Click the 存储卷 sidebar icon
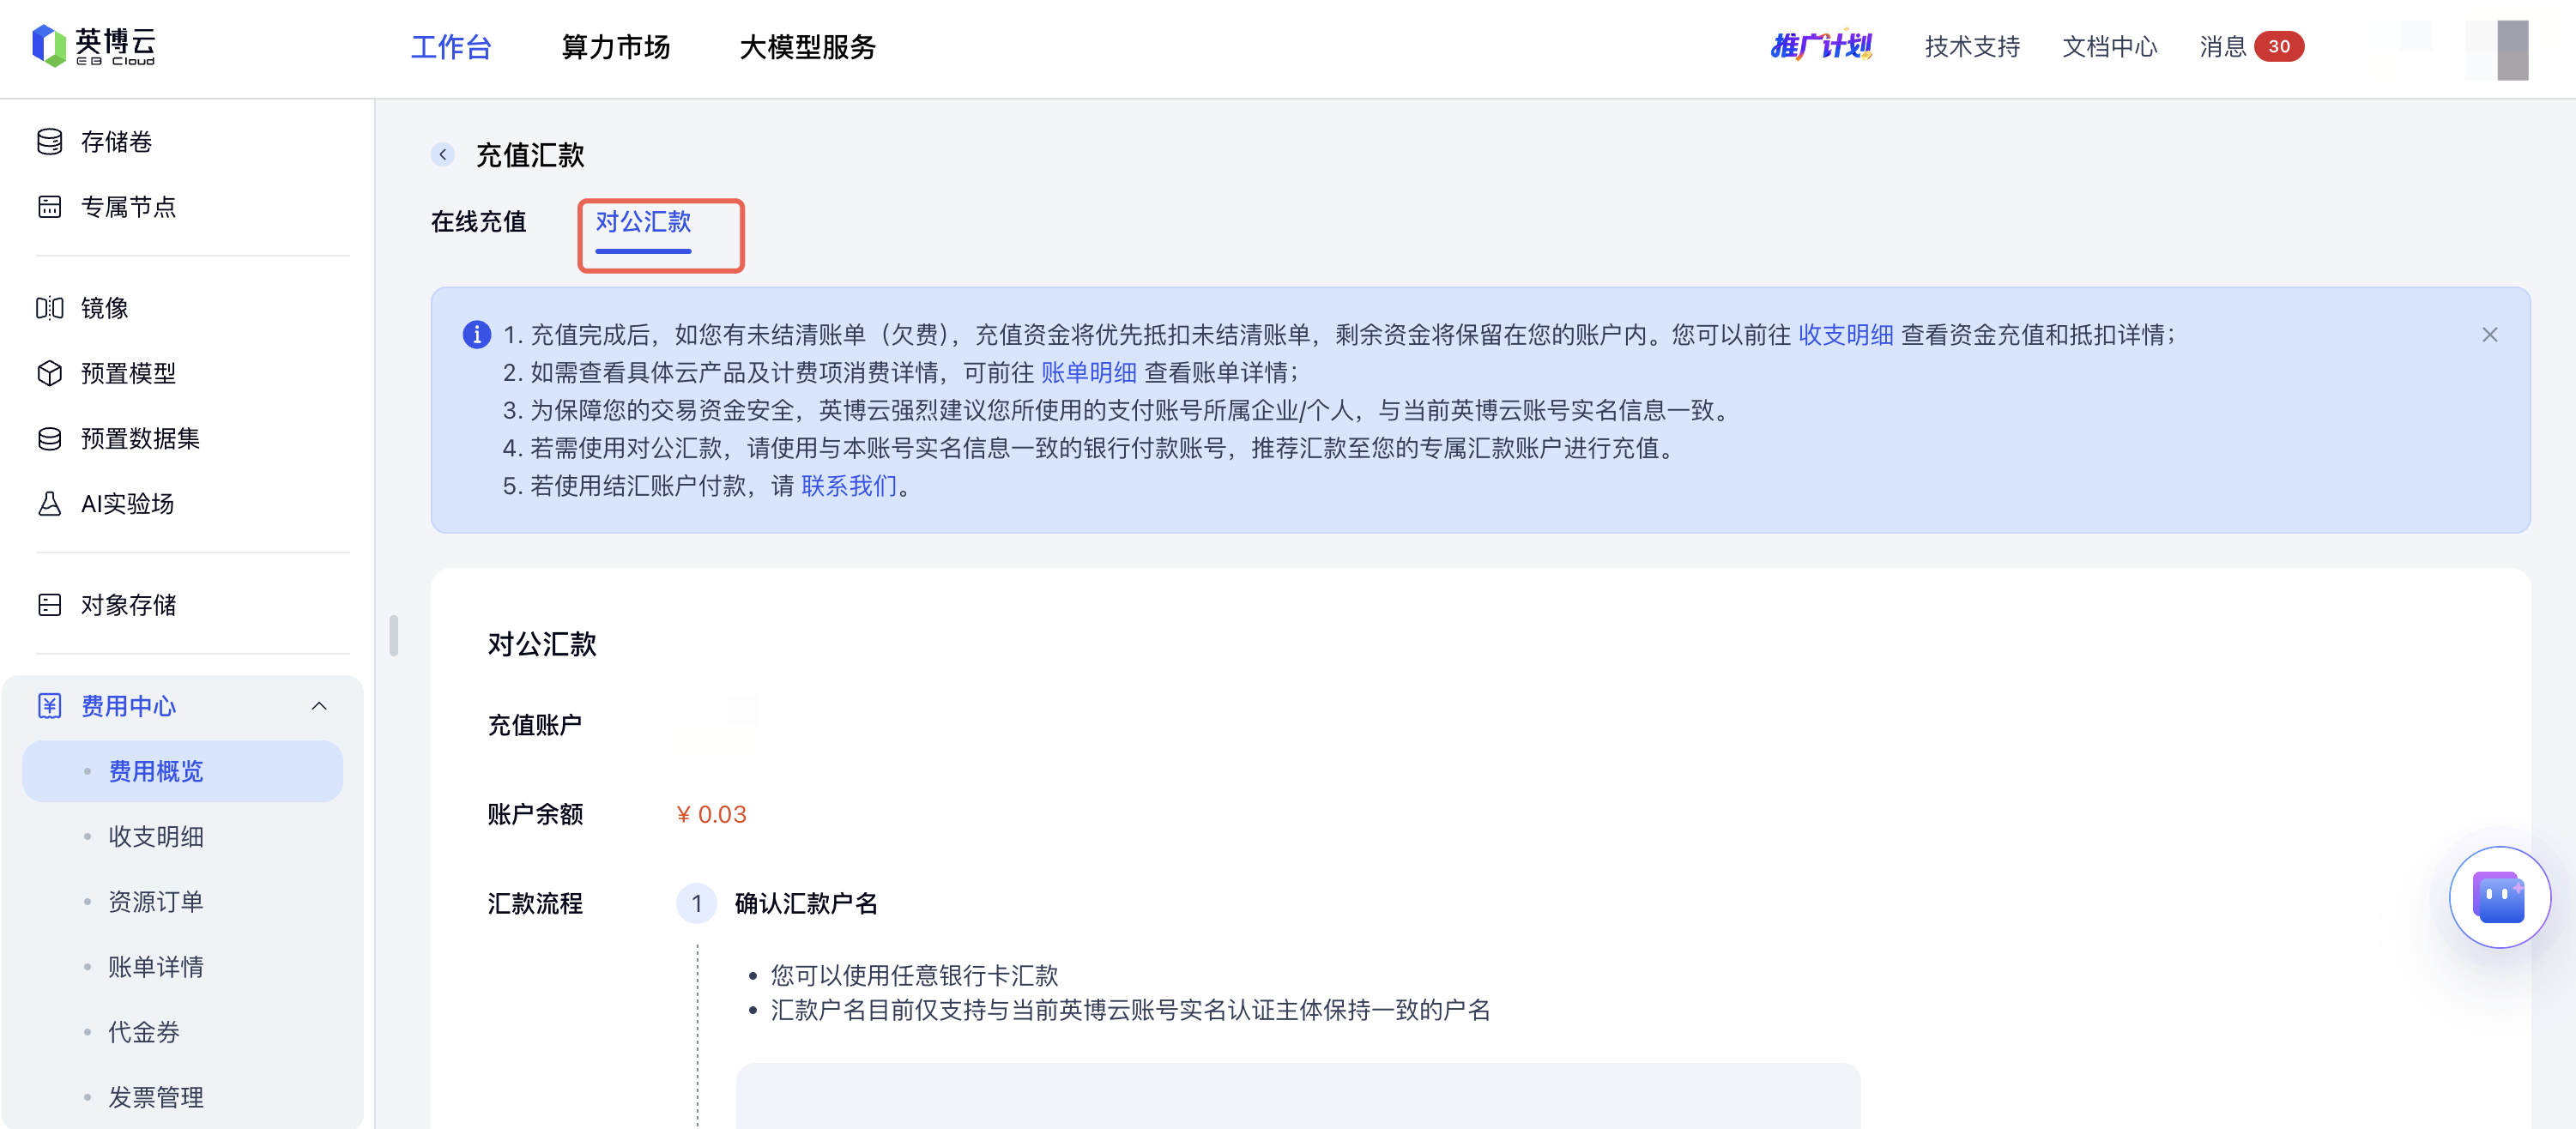The height and width of the screenshot is (1129, 2576). coord(50,142)
